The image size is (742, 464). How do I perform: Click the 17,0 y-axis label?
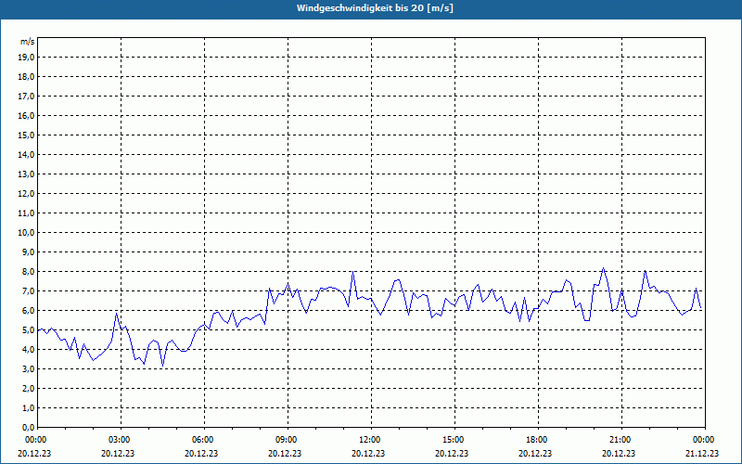click(x=26, y=97)
